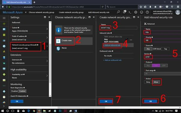Expand the Availability set row
Image resolution: width=181 pixels, height=113 pixels.
click(x=29, y=76)
